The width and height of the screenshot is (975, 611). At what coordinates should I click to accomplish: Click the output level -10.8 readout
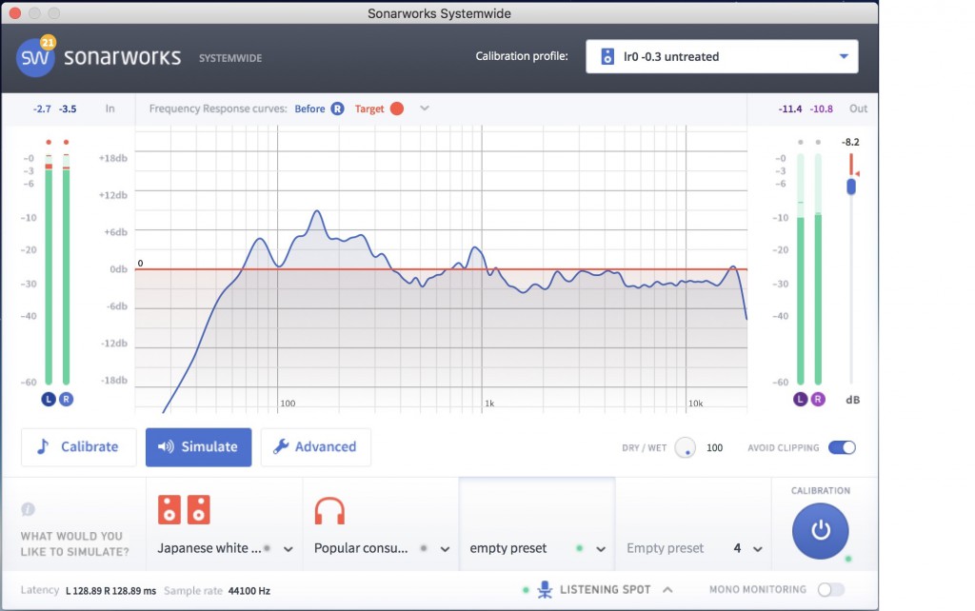pos(822,108)
